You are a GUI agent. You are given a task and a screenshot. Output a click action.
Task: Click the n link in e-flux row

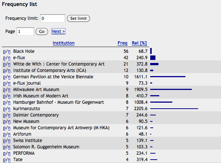coord(9,58)
